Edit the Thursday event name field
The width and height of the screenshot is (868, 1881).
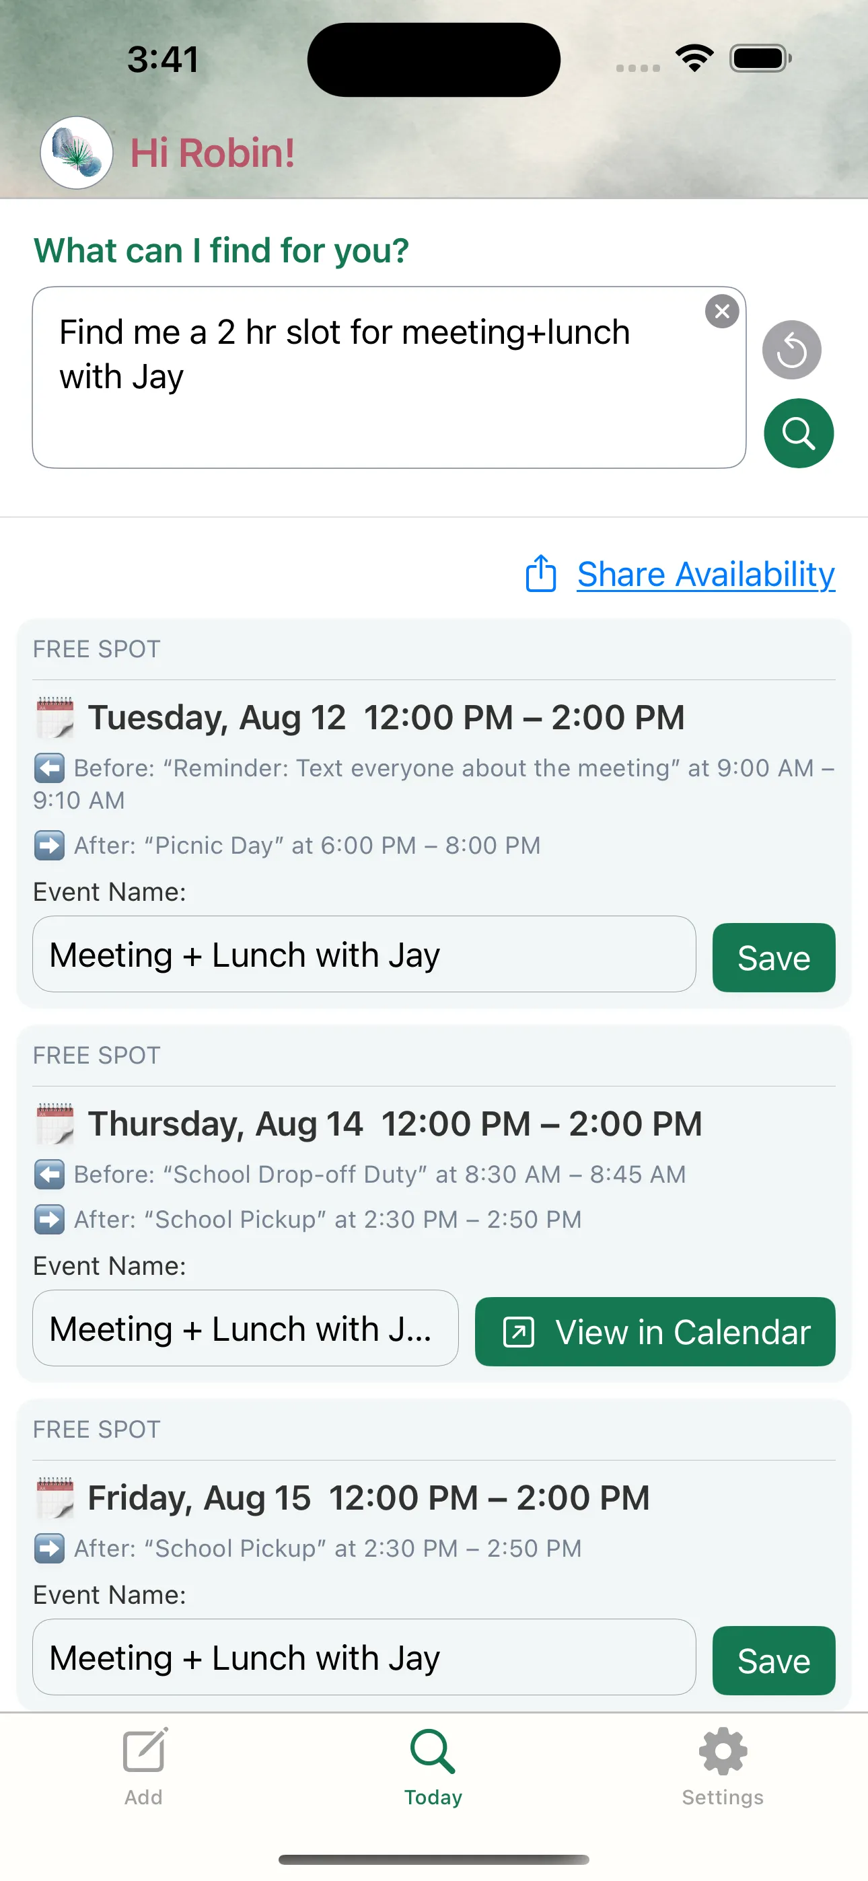245,1329
